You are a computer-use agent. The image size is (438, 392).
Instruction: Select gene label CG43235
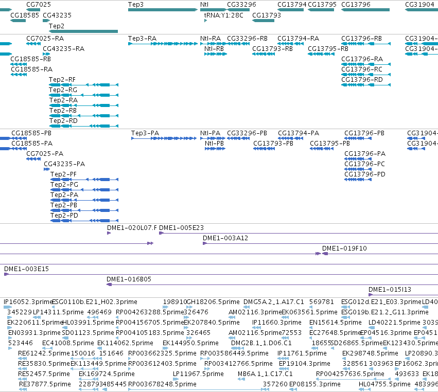pos(57,15)
